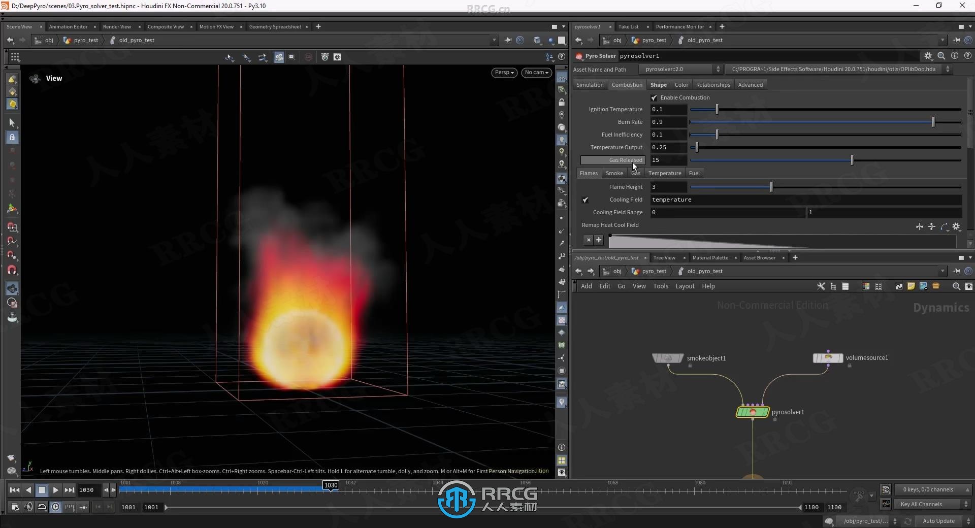
Task: Go back in the scene view path history
Action: [x=10, y=40]
